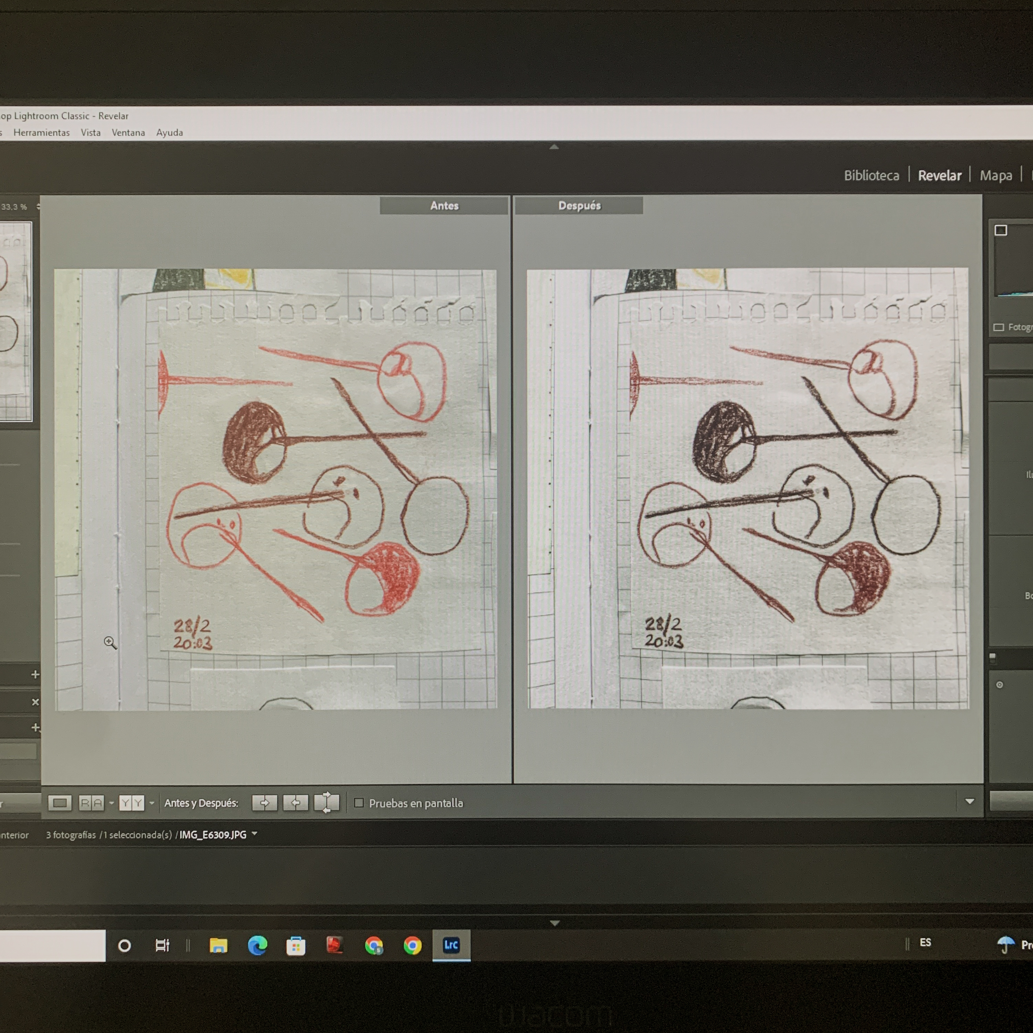This screenshot has width=1033, height=1033.
Task: Open the Ayuda menu
Action: click(169, 133)
